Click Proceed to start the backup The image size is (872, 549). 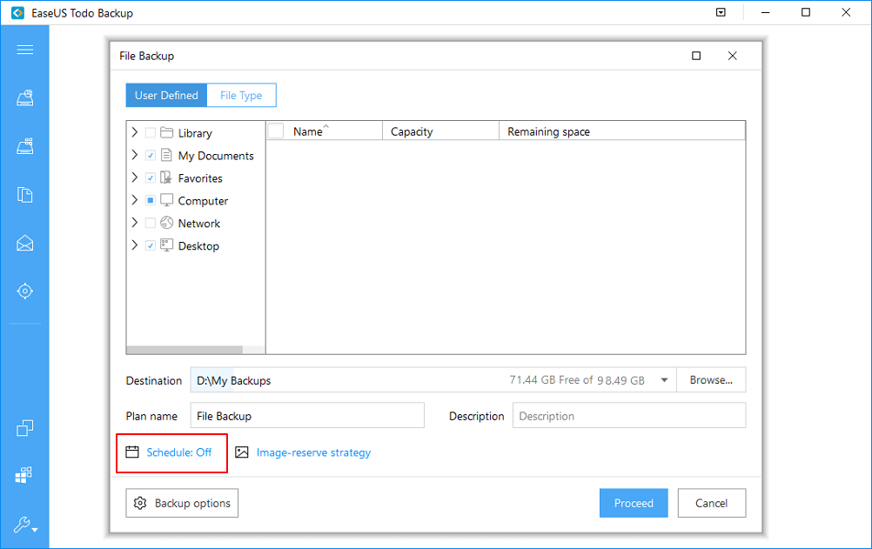[634, 503]
